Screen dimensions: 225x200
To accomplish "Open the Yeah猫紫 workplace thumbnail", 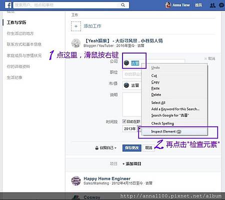I will (76, 43).
